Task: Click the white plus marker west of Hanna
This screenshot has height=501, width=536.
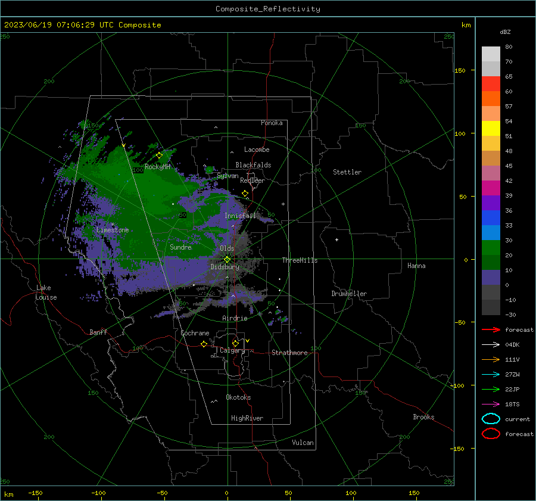Action: pos(336,239)
